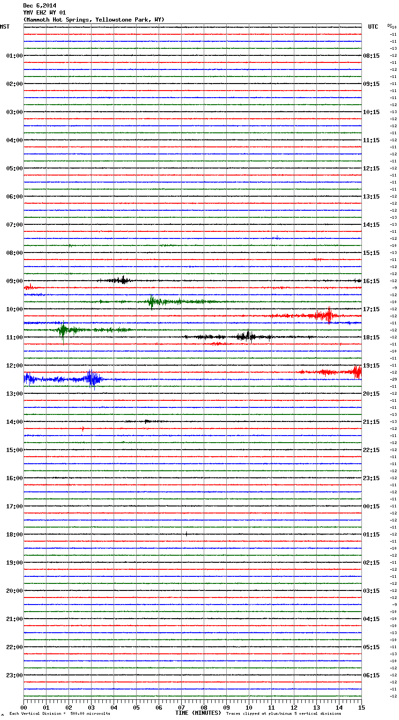
Task: Select the 01:15 UTC time label
Action: 371,535
